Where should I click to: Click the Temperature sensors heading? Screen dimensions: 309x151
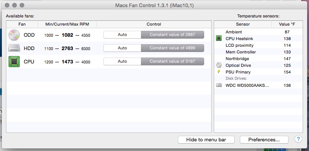258,16
